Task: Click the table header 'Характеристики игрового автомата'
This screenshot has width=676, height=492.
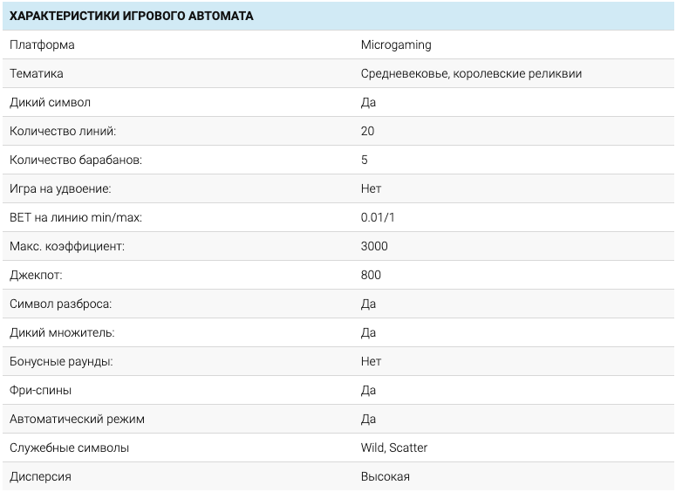Action: 132,16
